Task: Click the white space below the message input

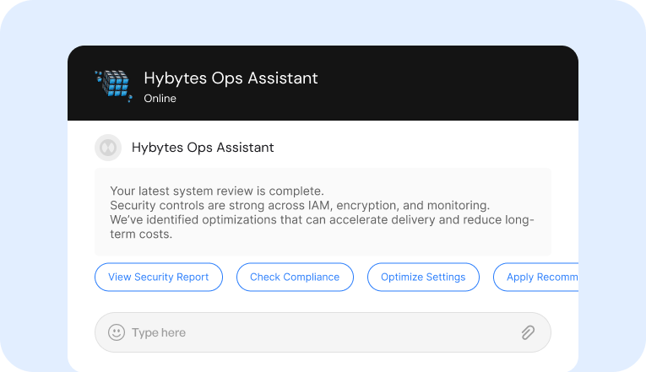Action: (x=323, y=362)
